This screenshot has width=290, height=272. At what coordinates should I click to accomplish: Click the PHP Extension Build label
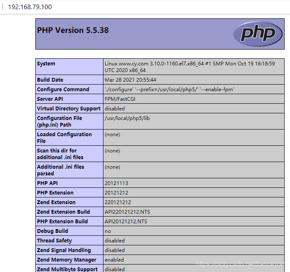(x=62, y=221)
